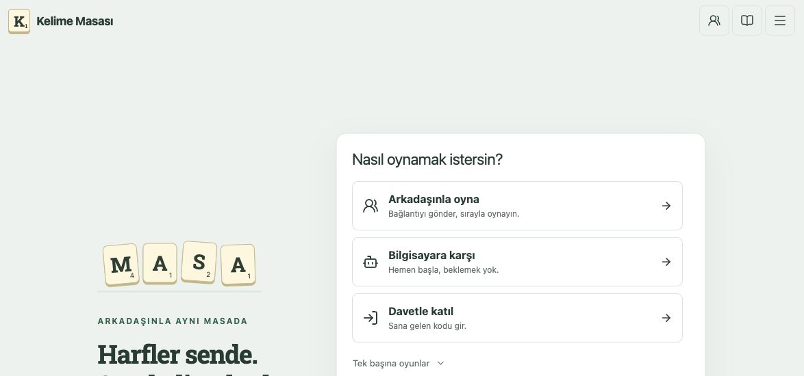
Task: Click the robot icon beside Bilgisayara karşı
Action: click(370, 262)
